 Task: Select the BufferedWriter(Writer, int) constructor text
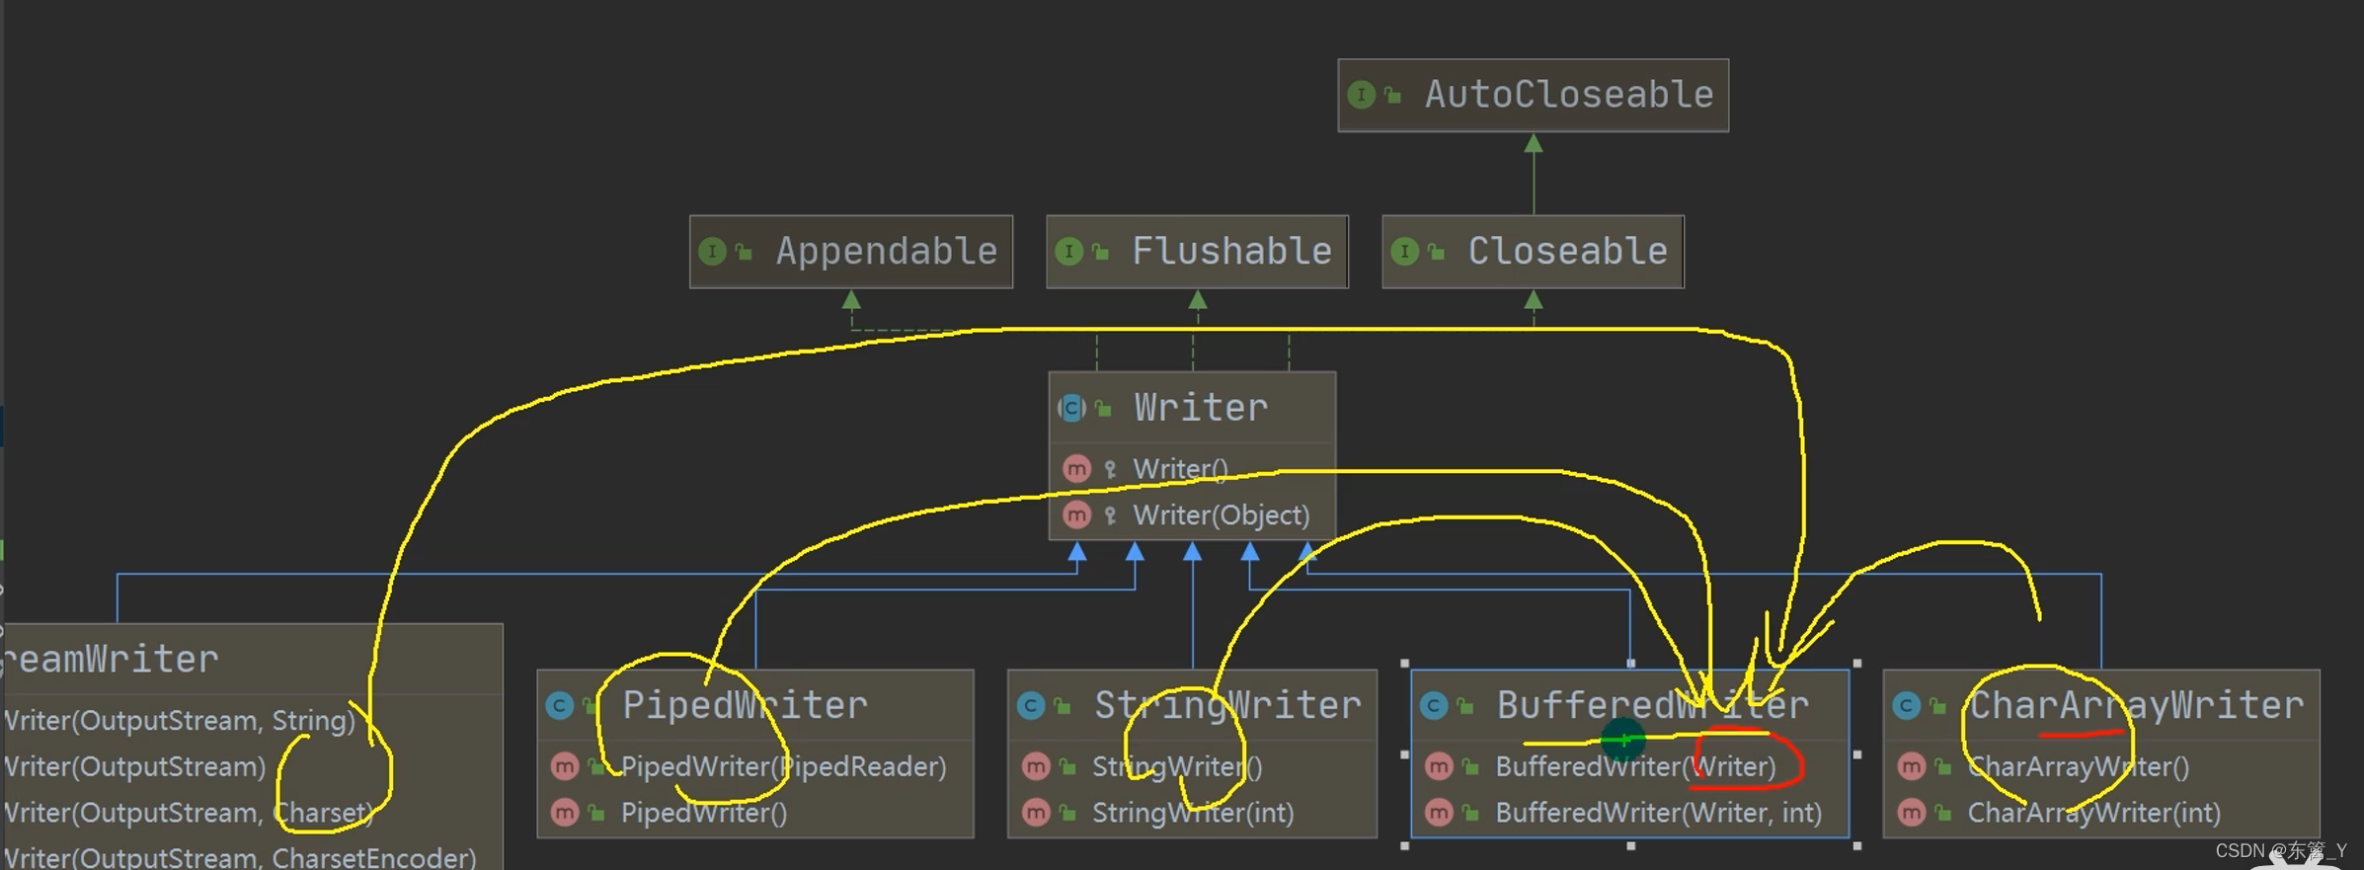click(x=1658, y=813)
